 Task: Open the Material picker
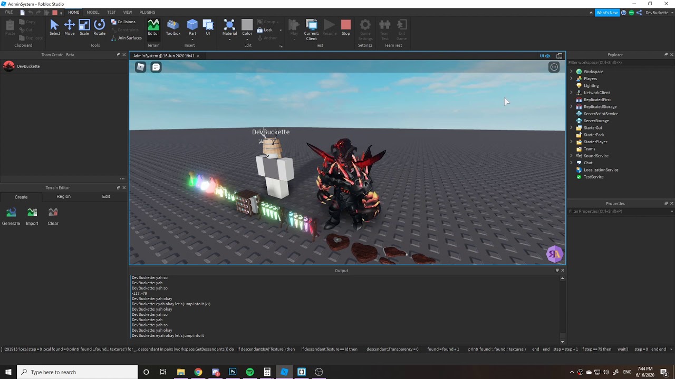coord(229,27)
